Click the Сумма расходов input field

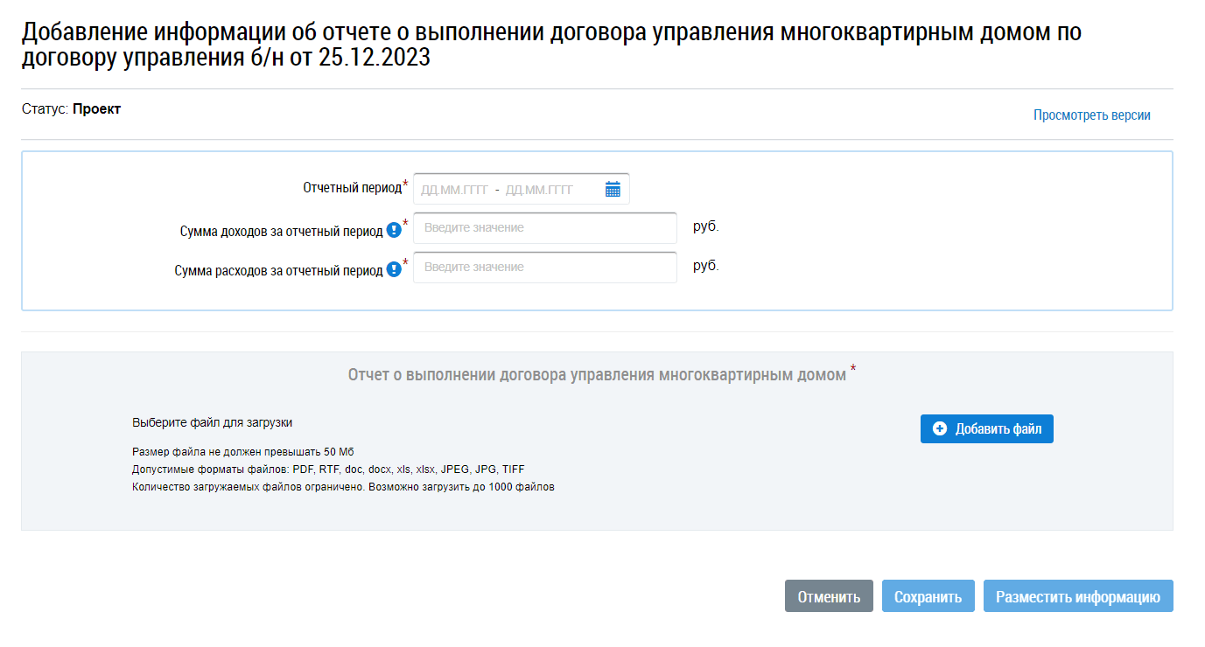544,268
